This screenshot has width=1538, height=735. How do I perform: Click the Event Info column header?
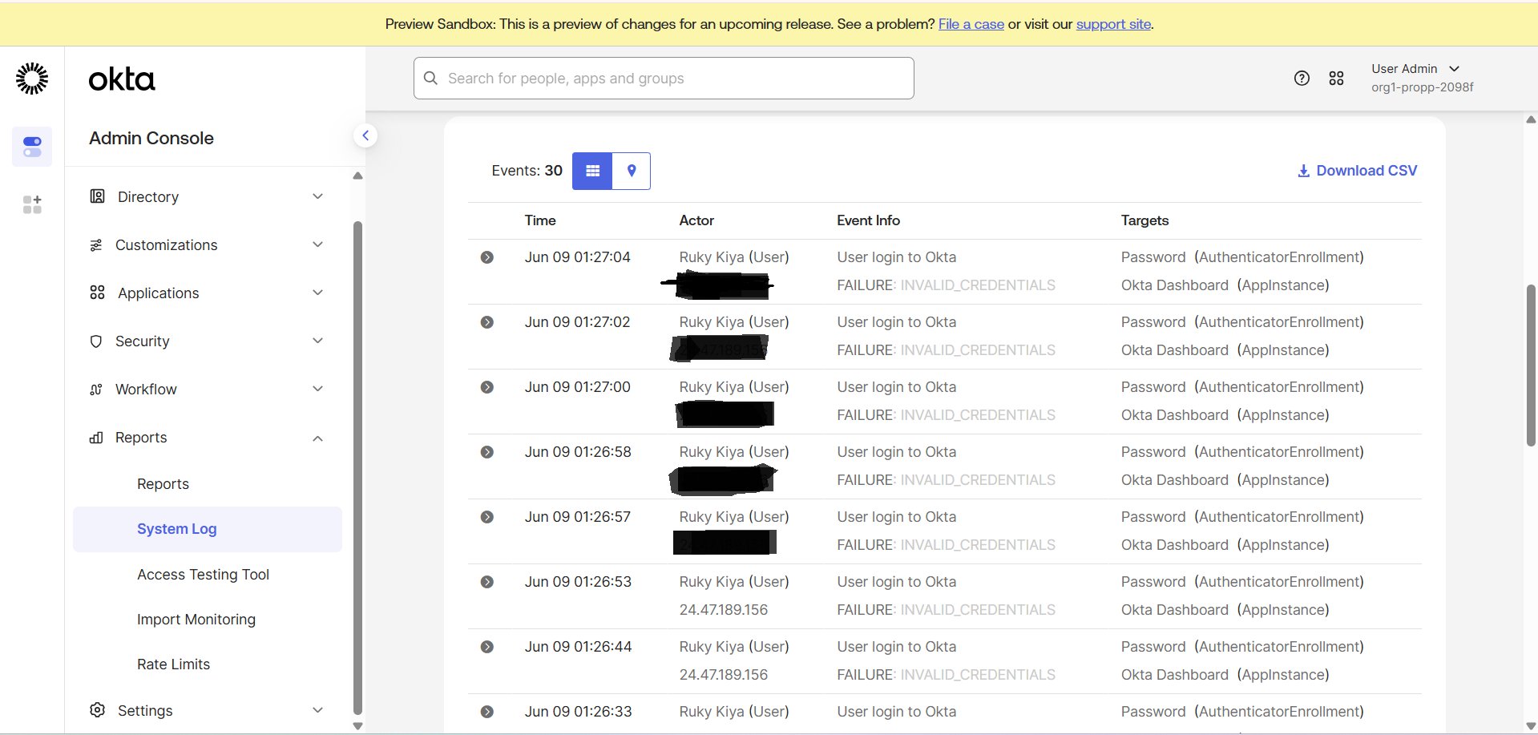coord(868,220)
